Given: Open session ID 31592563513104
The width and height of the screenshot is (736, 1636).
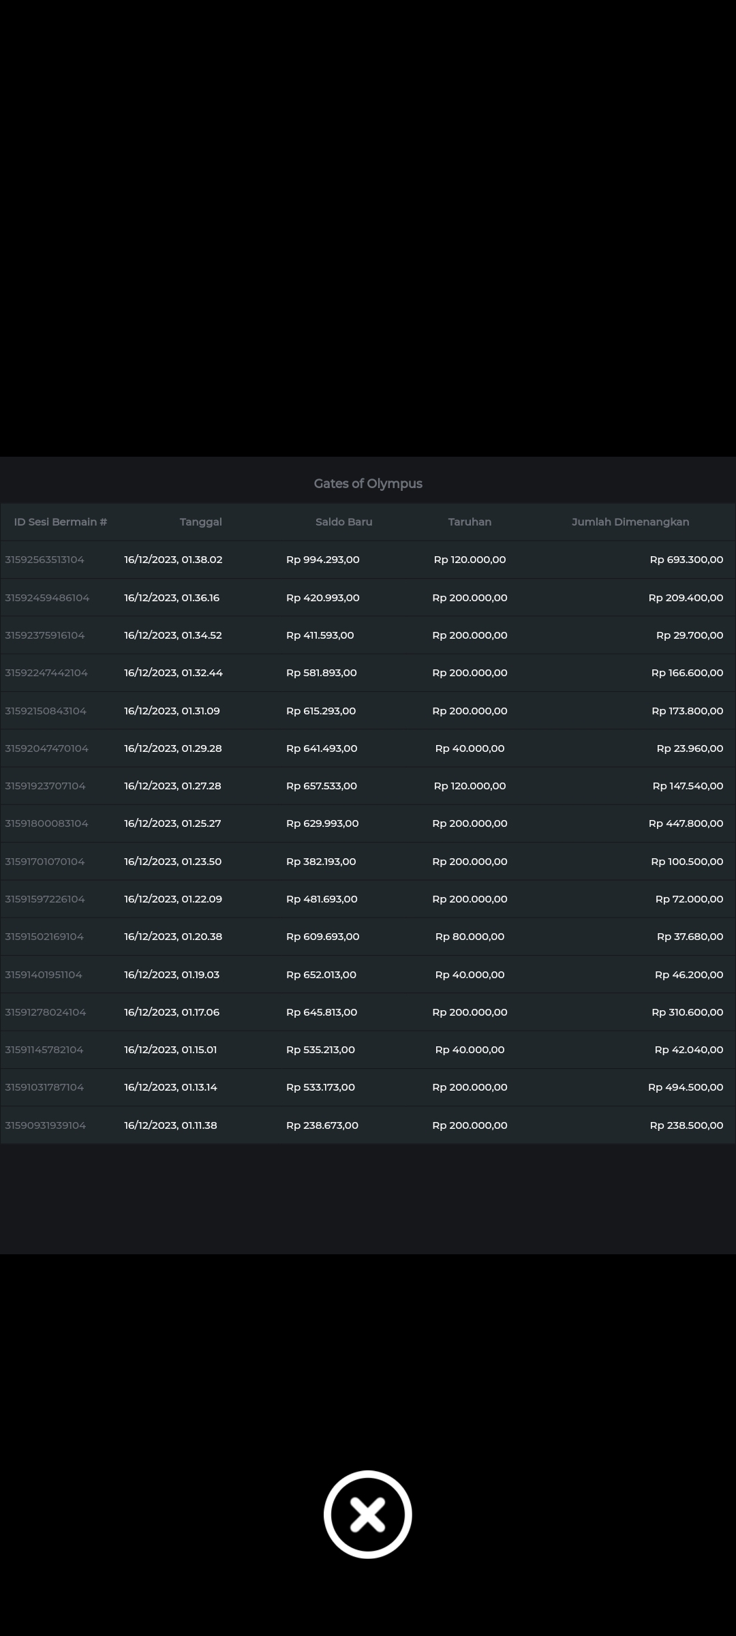Looking at the screenshot, I should coord(45,560).
